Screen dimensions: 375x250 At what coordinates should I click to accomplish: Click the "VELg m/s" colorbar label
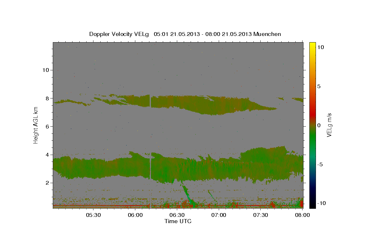point(329,125)
